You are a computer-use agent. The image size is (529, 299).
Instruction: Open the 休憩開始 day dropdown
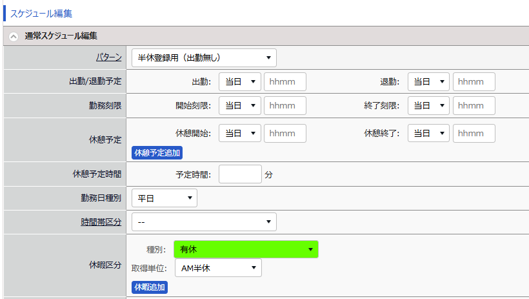pos(240,133)
